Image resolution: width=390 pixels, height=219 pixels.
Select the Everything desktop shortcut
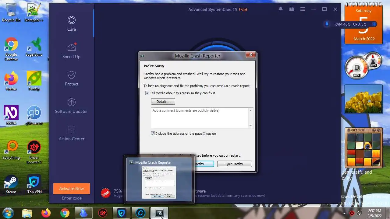coord(11,150)
